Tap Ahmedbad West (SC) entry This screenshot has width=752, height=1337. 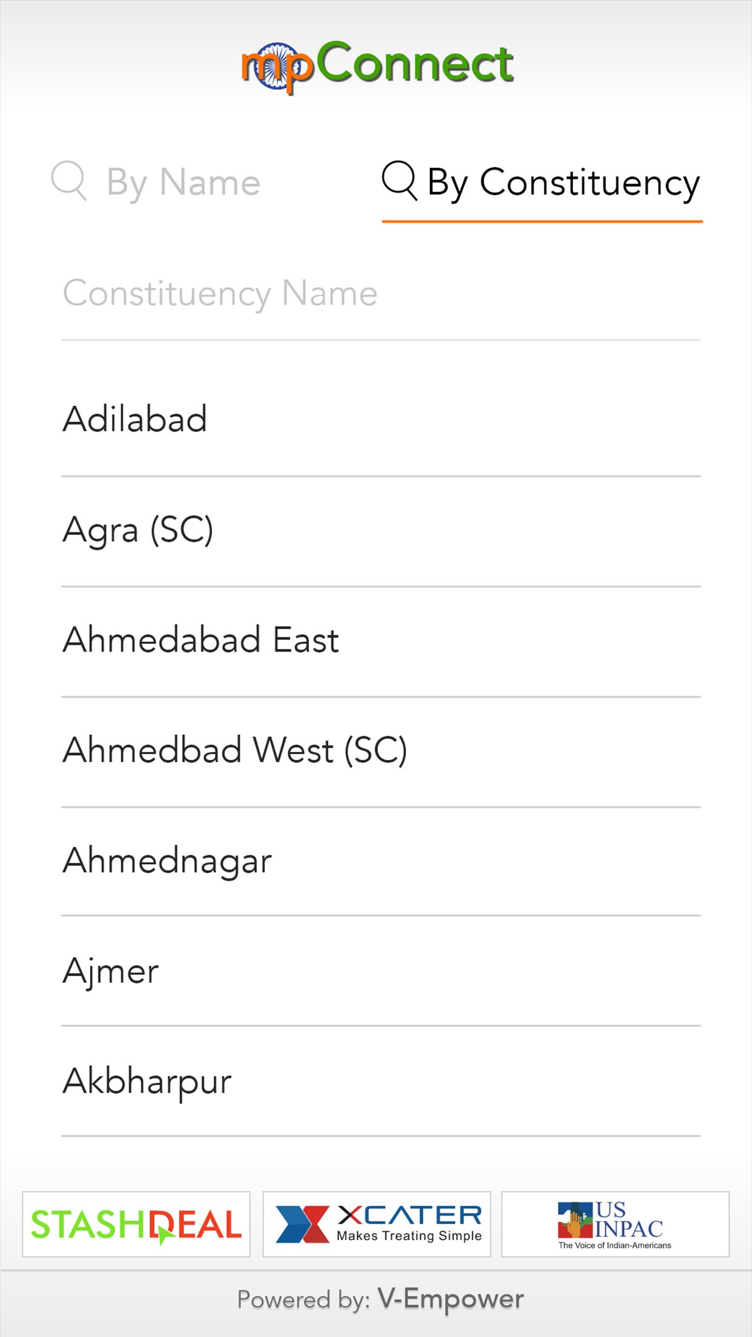[x=380, y=750]
